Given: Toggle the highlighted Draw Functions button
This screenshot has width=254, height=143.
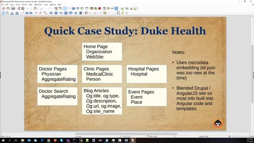Looking at the screenshot, I should [116, 8].
